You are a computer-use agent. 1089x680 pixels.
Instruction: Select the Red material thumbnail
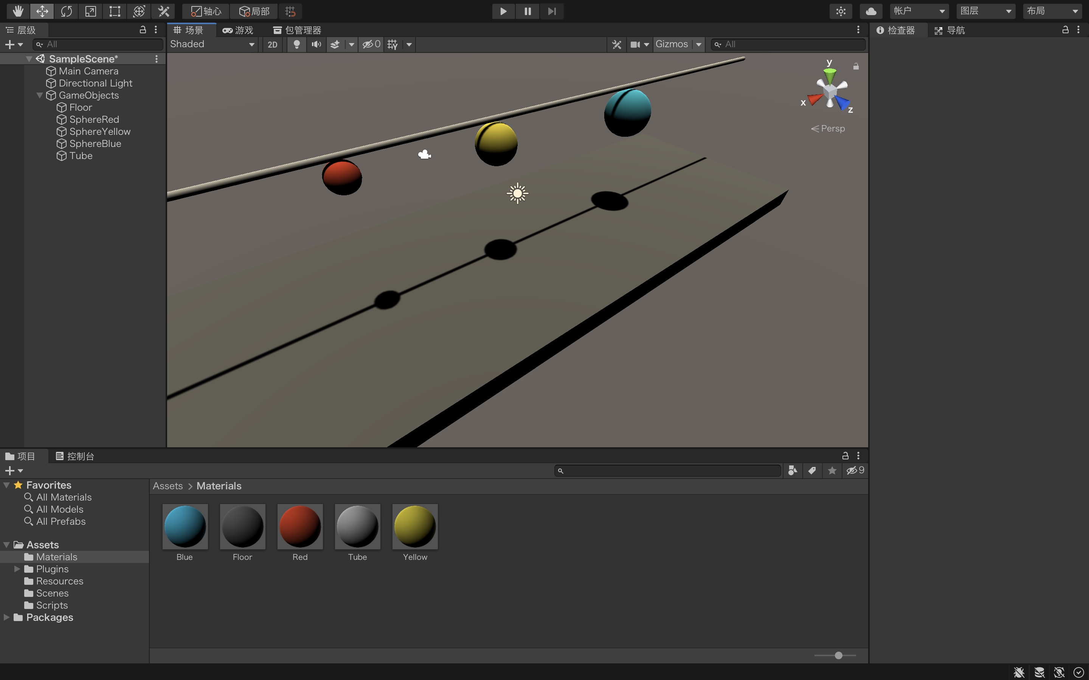pyautogui.click(x=300, y=526)
